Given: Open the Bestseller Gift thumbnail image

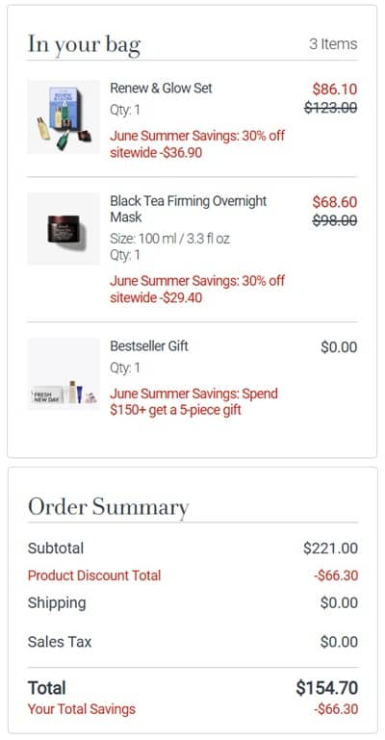Looking at the screenshot, I should pyautogui.click(x=64, y=373).
